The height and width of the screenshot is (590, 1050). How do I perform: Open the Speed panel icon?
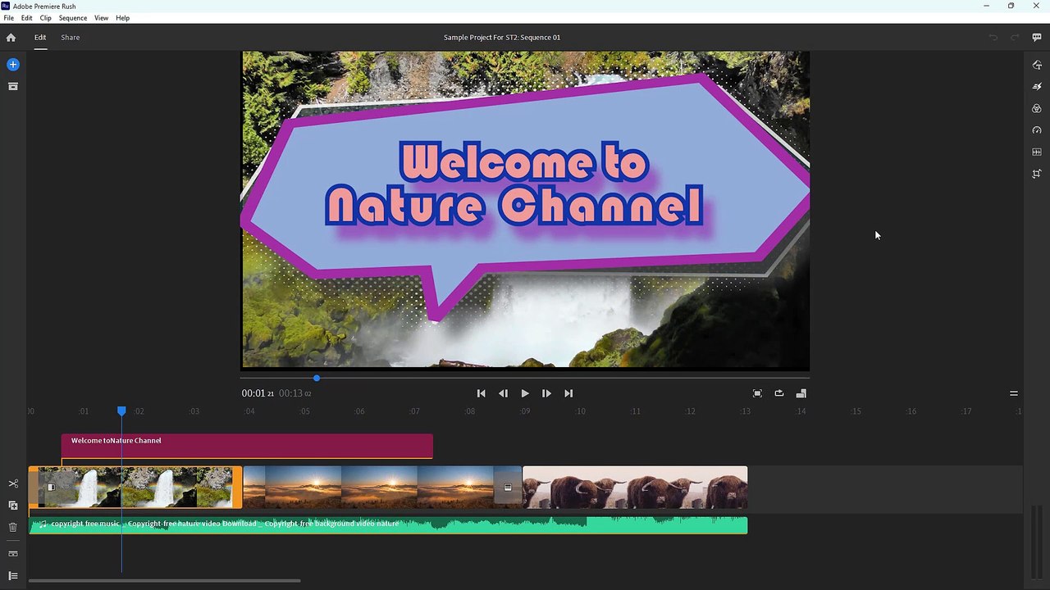click(1037, 130)
